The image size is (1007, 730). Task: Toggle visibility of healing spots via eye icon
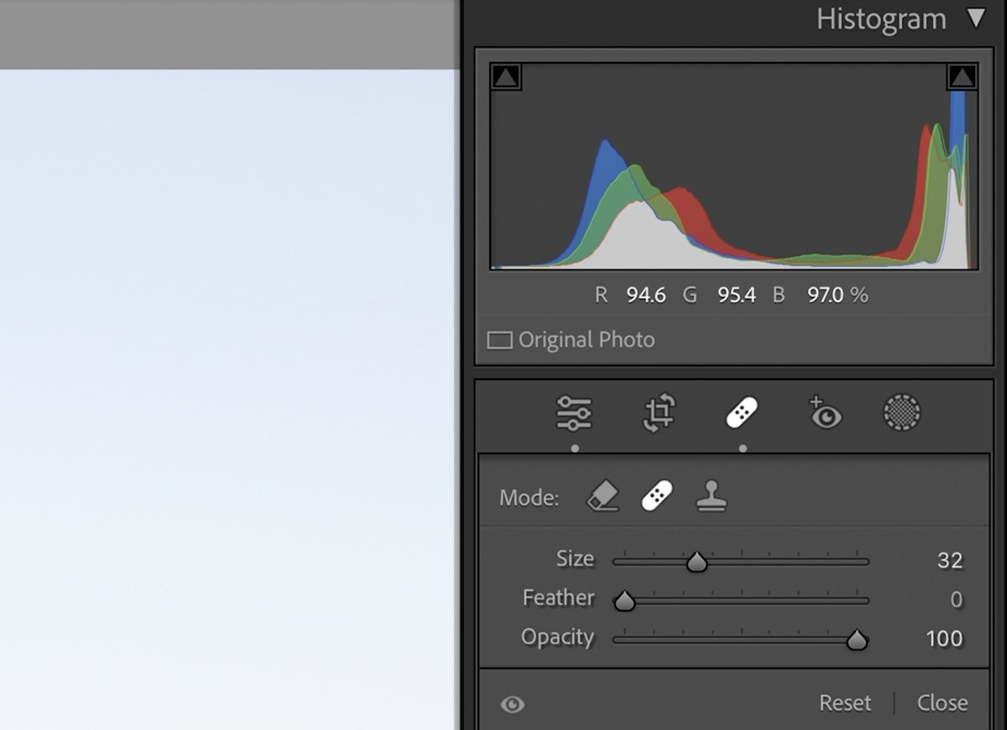pos(514,705)
